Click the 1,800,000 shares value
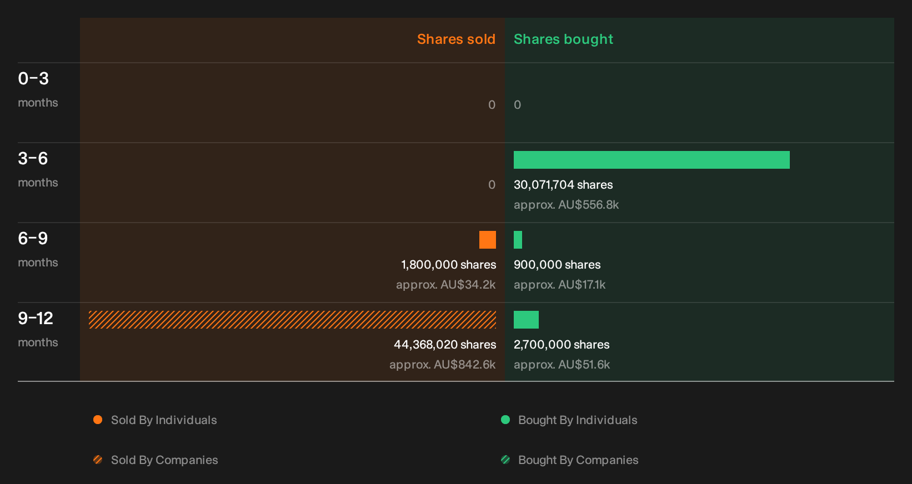Screen dimensions: 912x484 tap(449, 265)
